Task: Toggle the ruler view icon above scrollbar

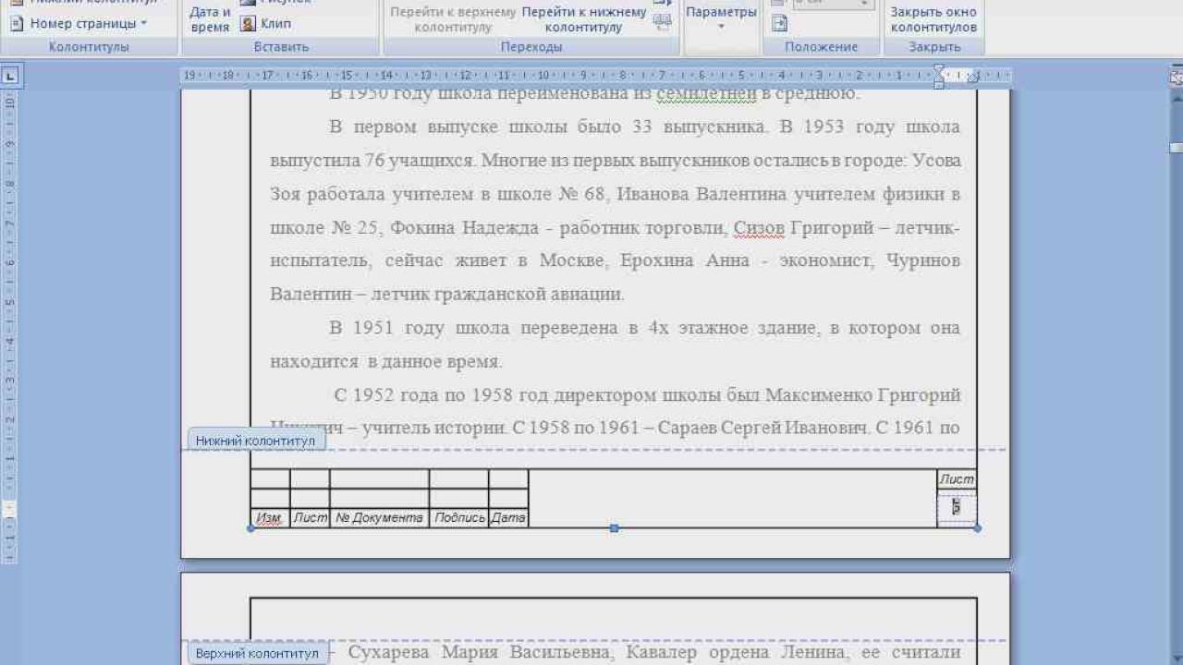Action: 1176,79
